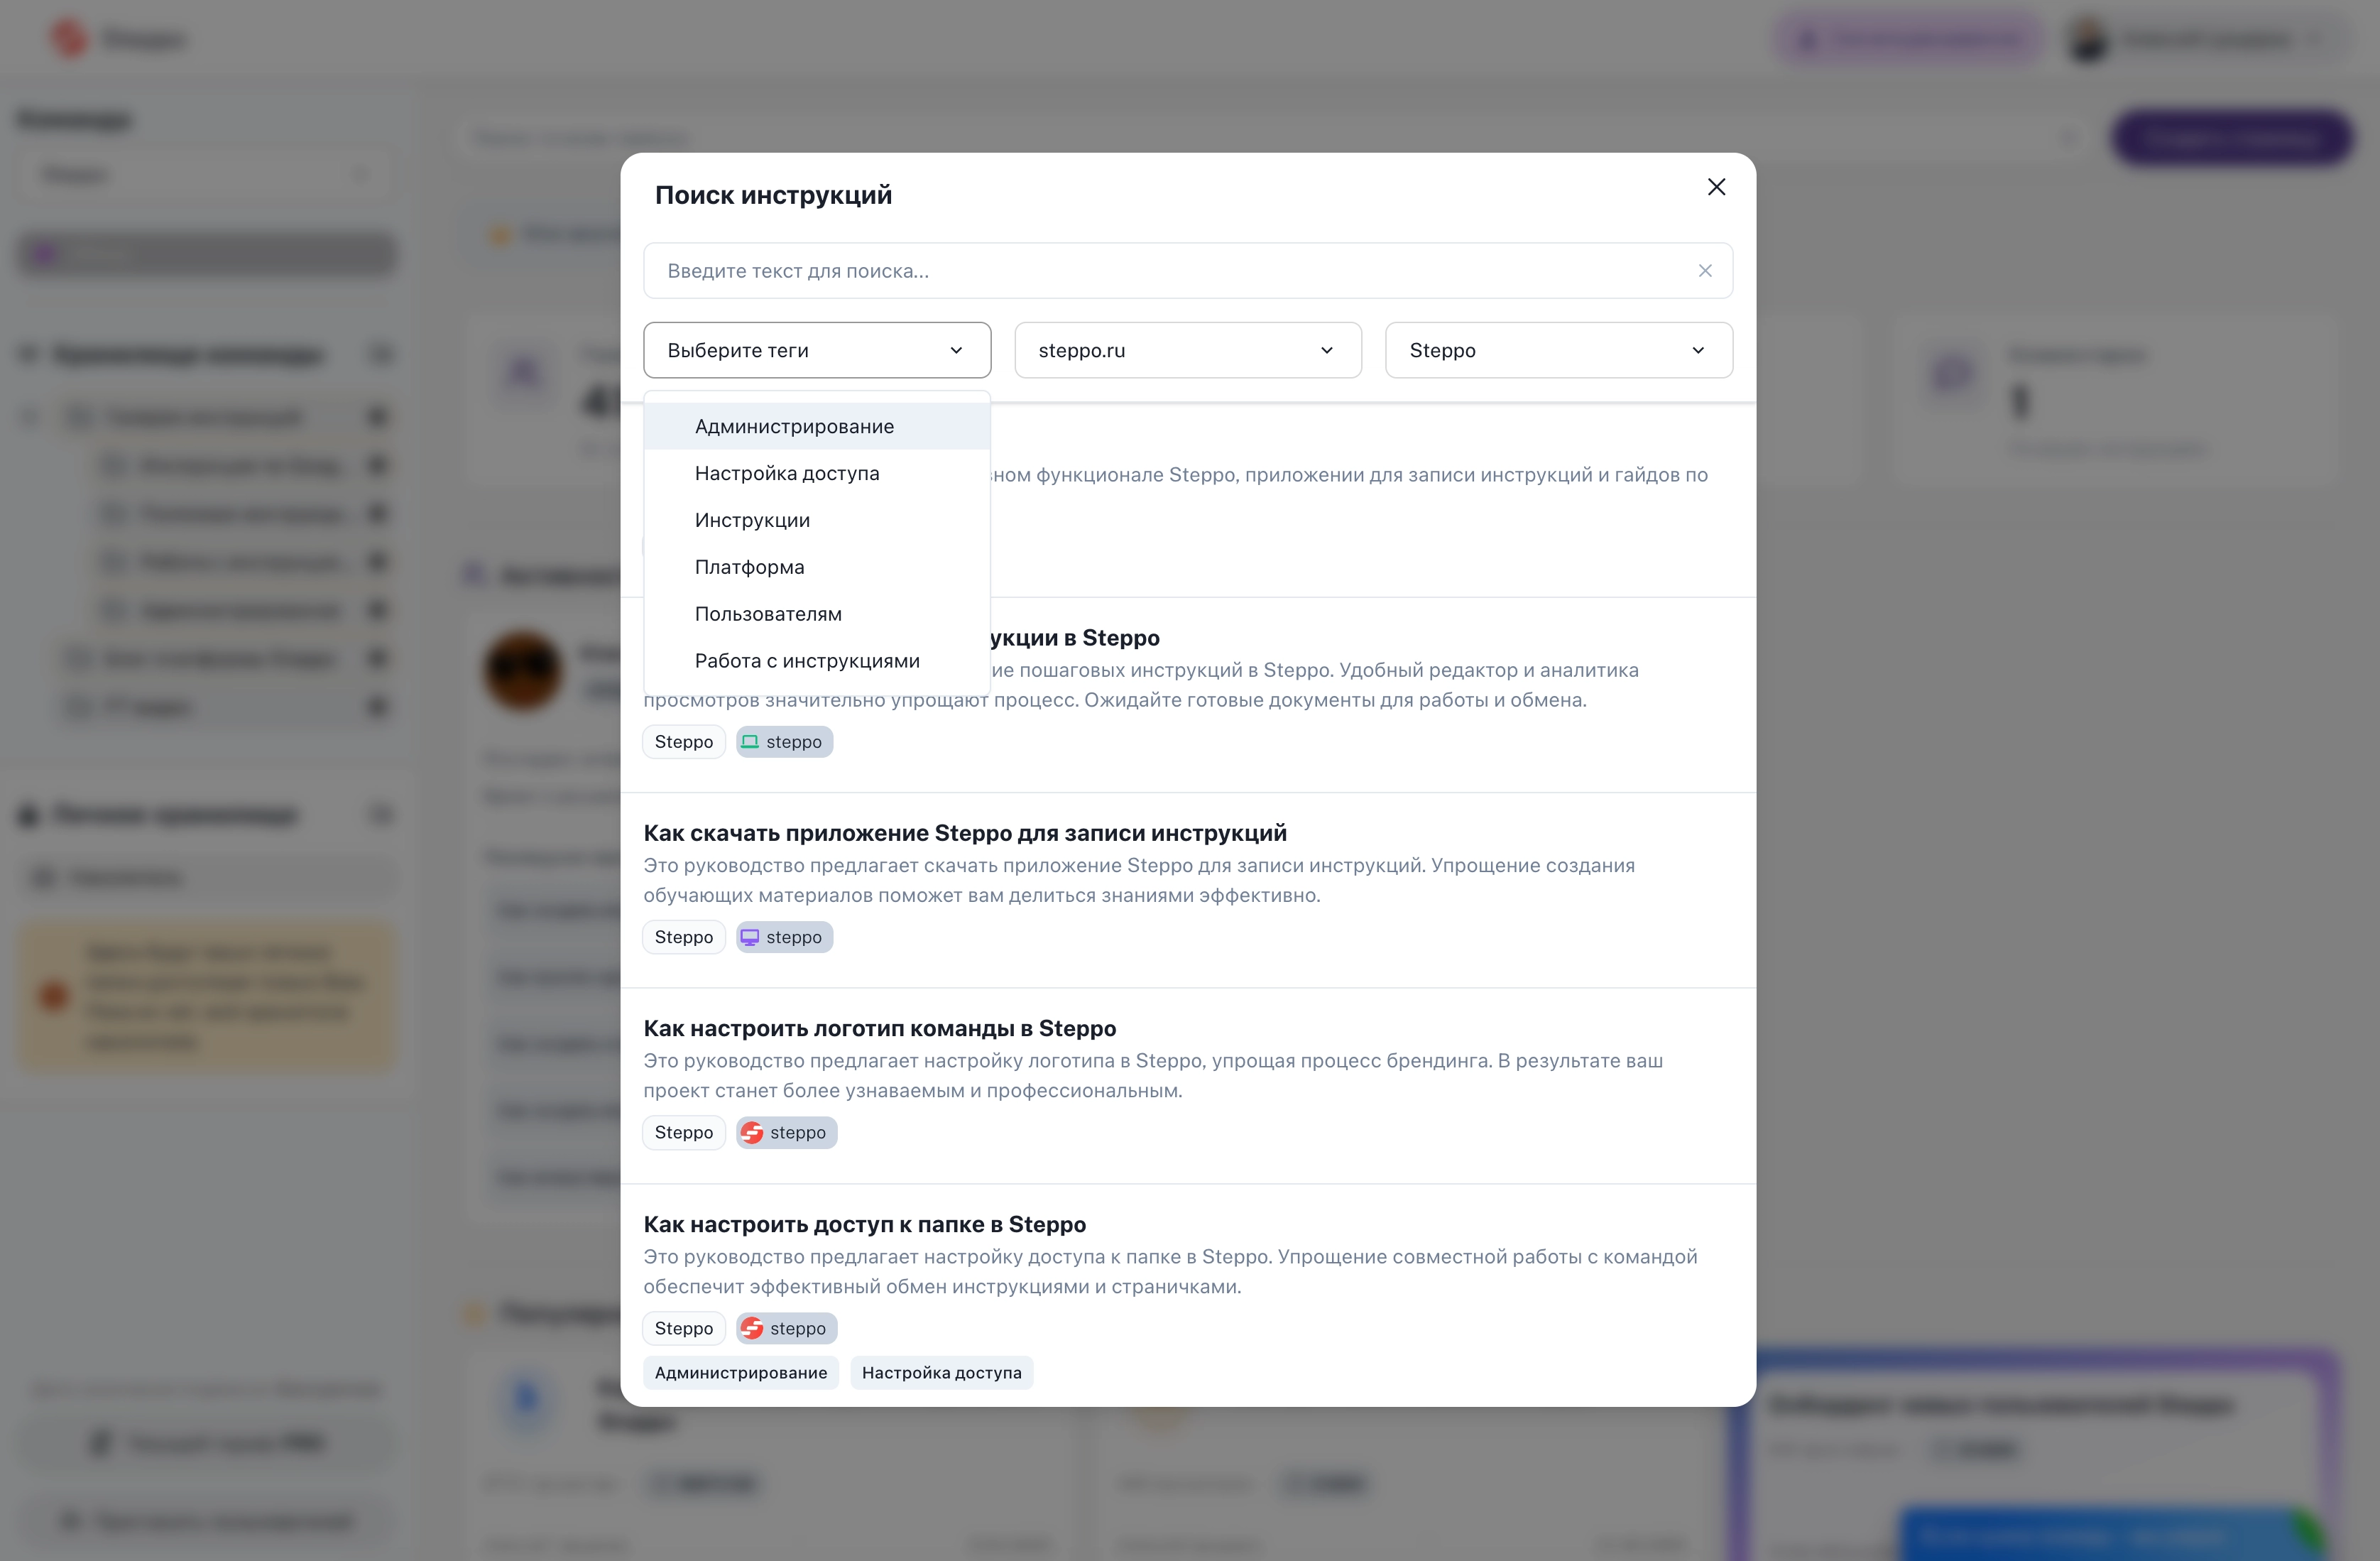Close the Поиск инструкций dialog

(x=1716, y=187)
